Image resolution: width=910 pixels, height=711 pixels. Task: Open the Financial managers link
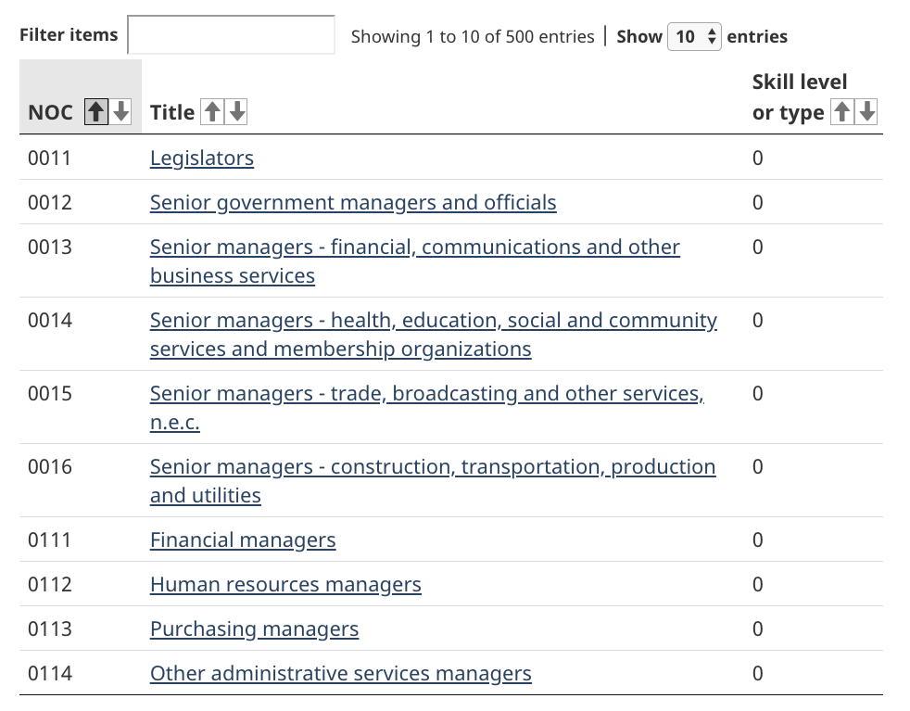click(243, 540)
